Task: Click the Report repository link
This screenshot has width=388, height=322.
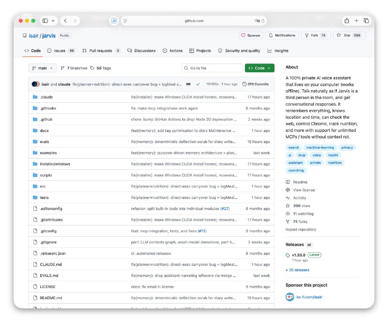Action: [x=301, y=229]
